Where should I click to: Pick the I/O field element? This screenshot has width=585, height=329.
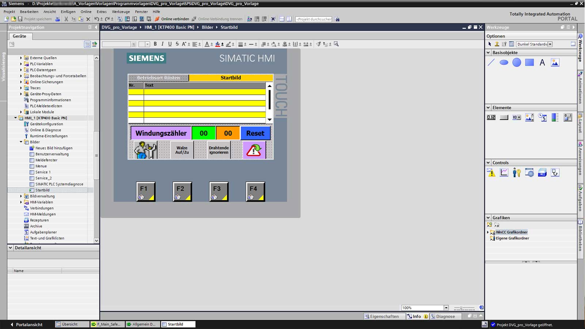pos(491,117)
